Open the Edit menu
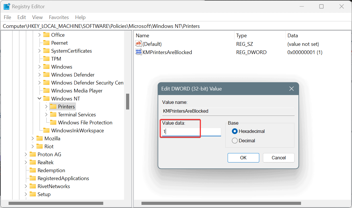The image size is (352, 208). [x=22, y=17]
